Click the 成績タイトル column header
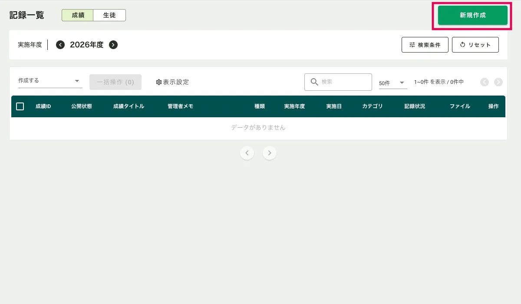This screenshot has height=304, width=521. (129, 106)
